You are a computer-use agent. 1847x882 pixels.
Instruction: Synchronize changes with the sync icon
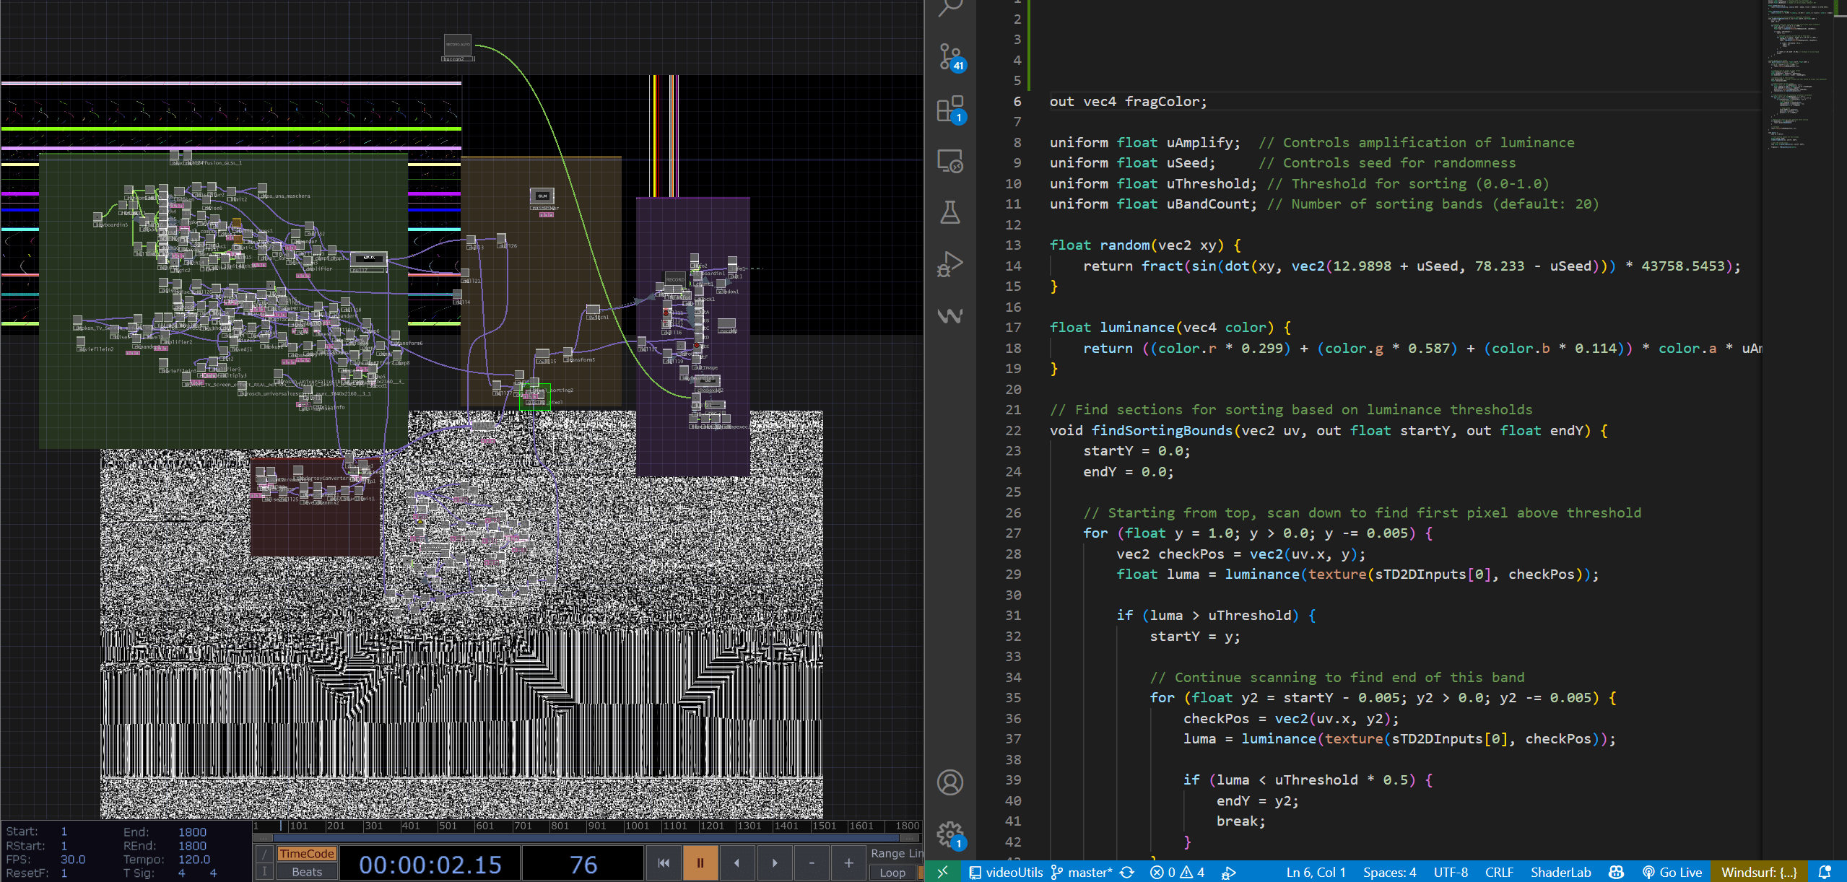tap(1127, 872)
